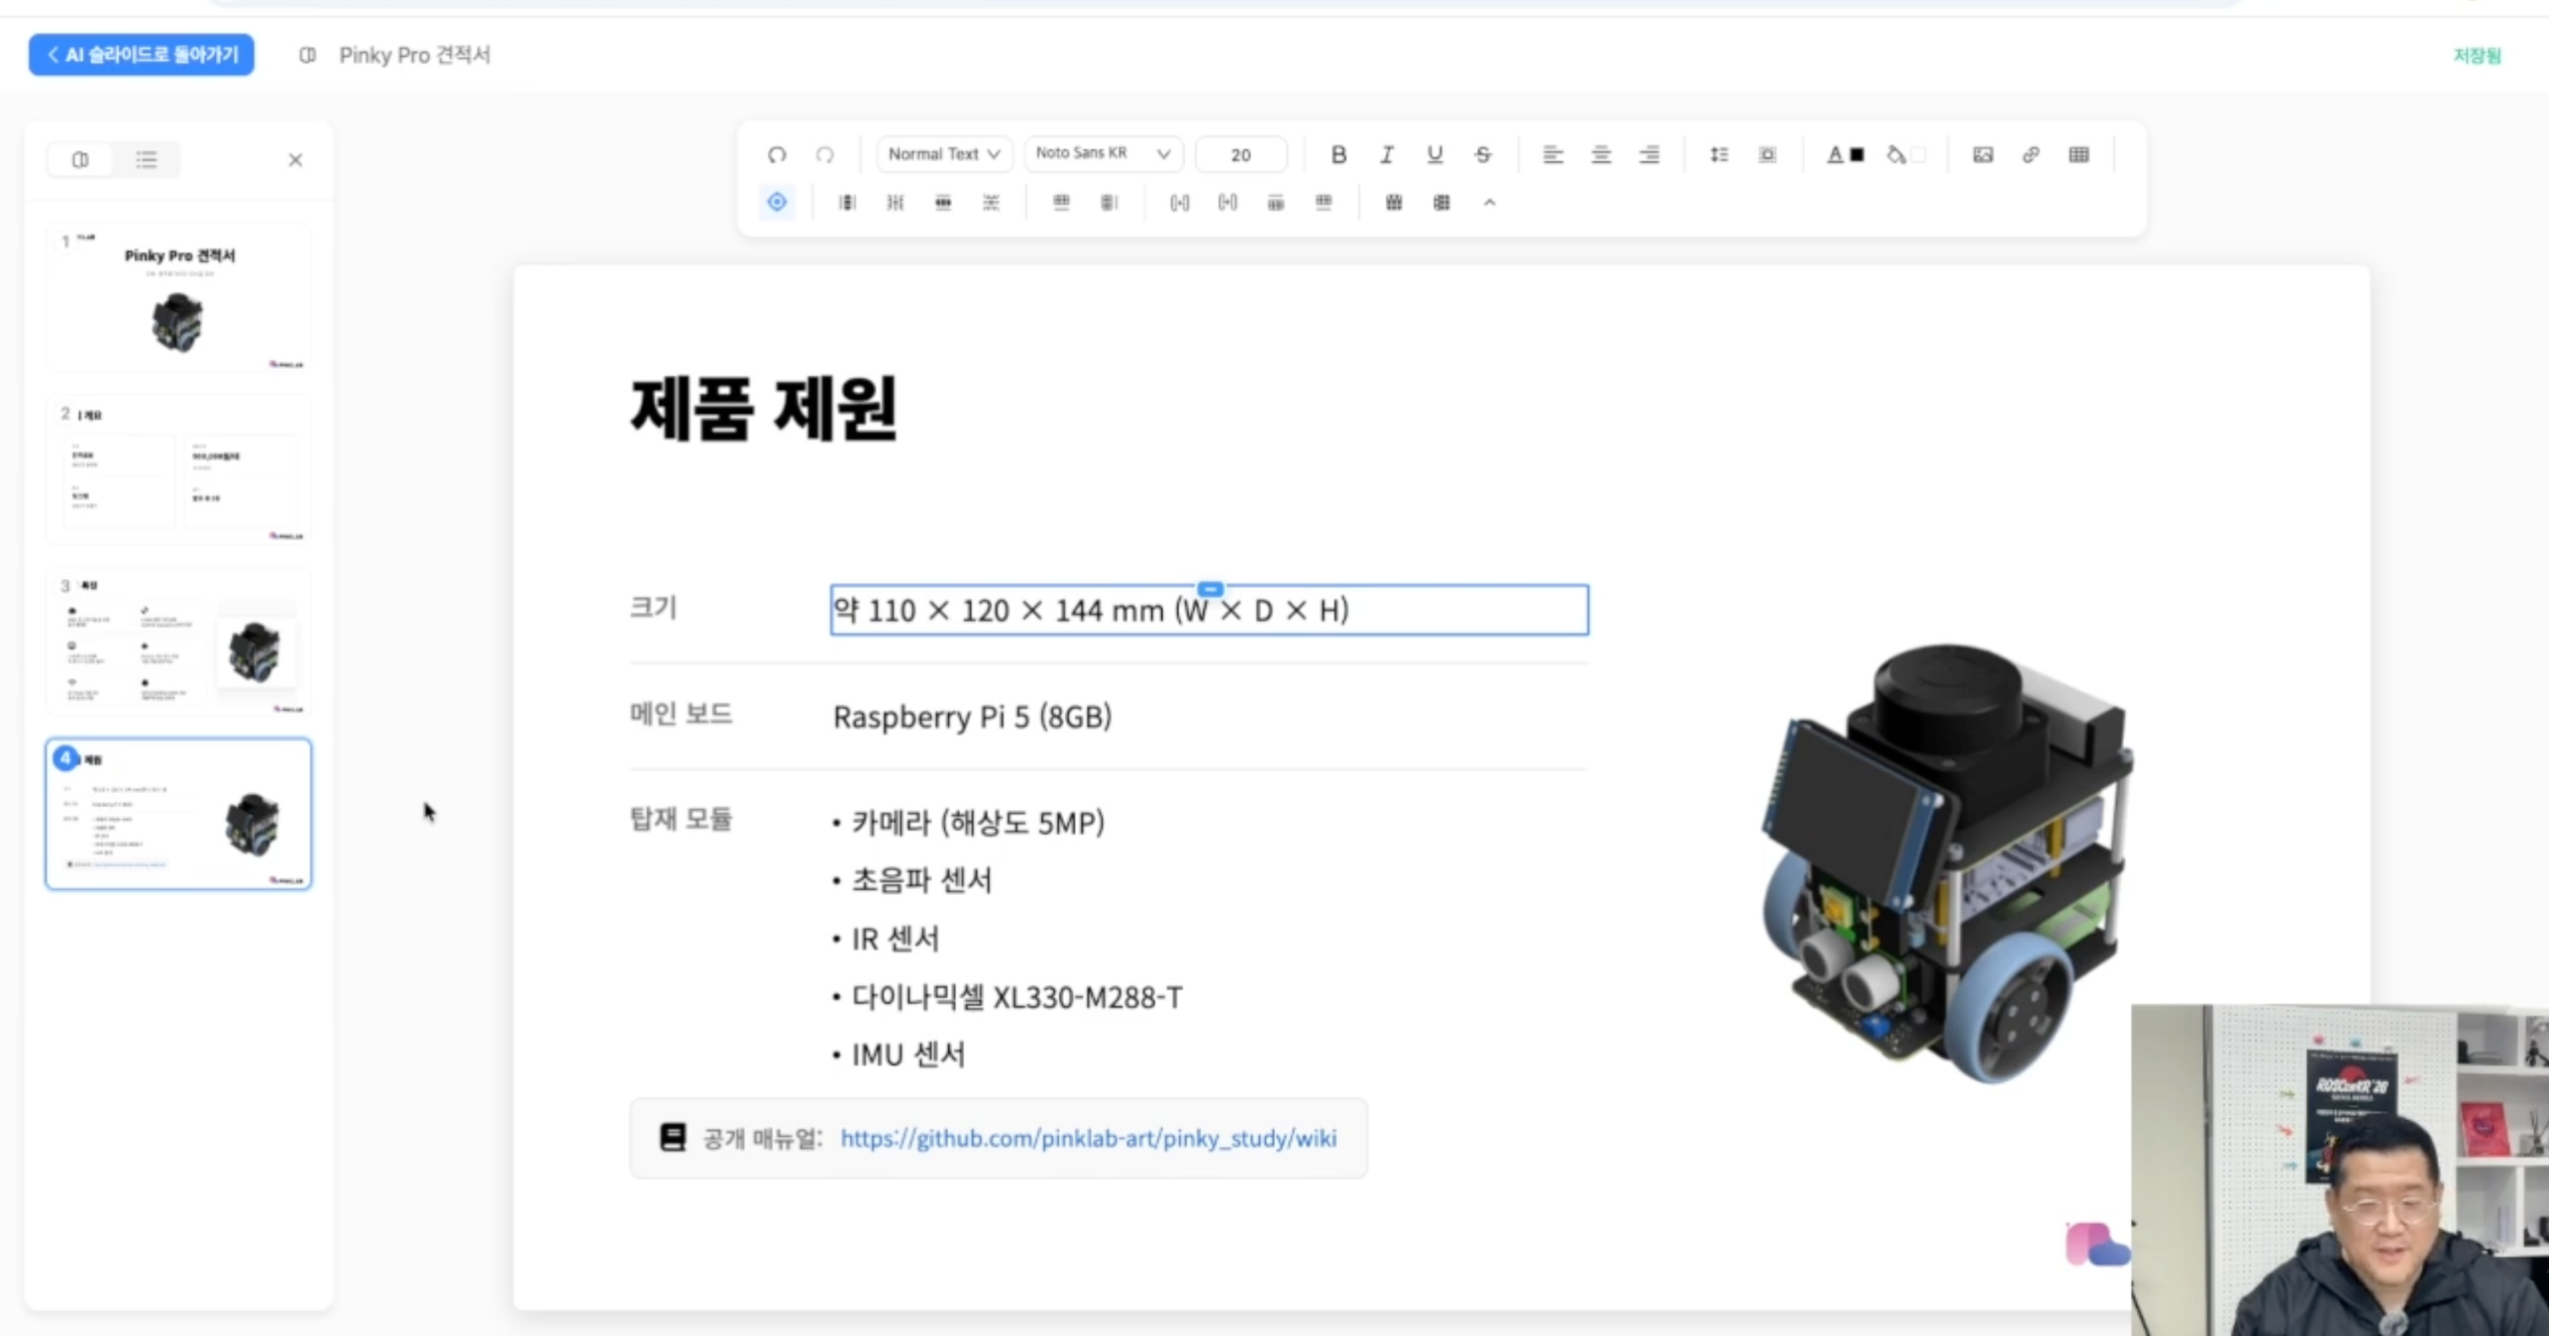Screen dimensions: 2549x1336
Task: Toggle italic formatting
Action: [x=1387, y=155]
